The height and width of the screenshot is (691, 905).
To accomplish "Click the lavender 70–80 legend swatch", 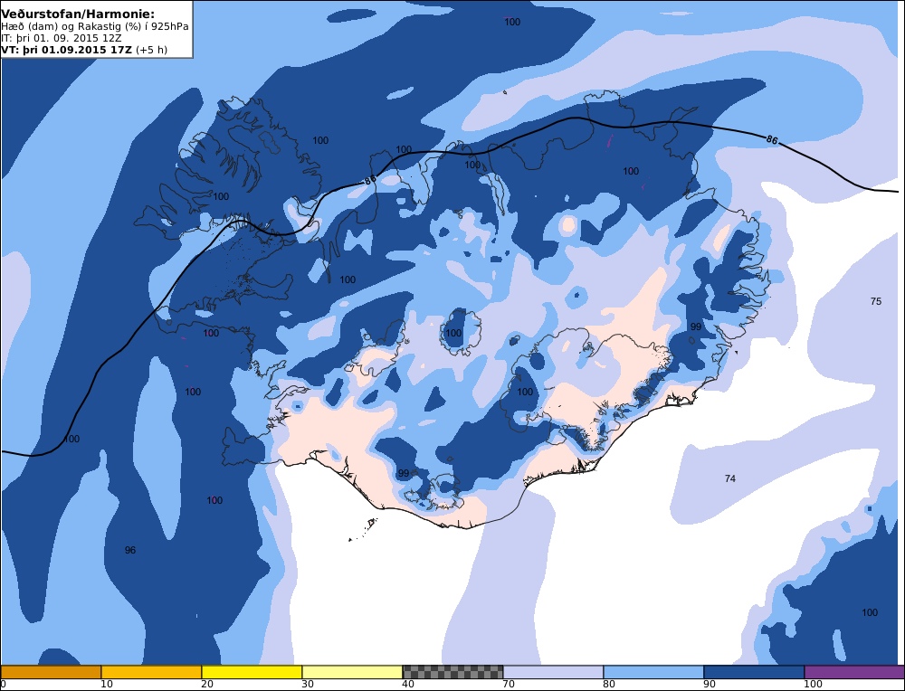I will (x=553, y=672).
